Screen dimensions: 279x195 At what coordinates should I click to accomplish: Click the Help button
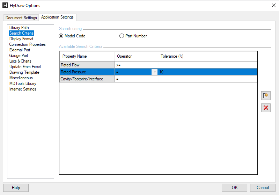[16, 188]
